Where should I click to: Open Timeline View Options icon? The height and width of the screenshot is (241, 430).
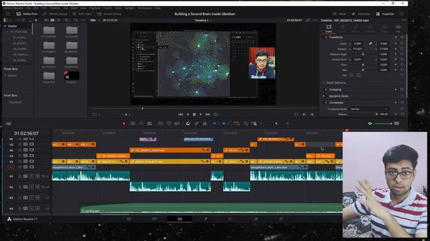pyautogui.click(x=8, y=123)
